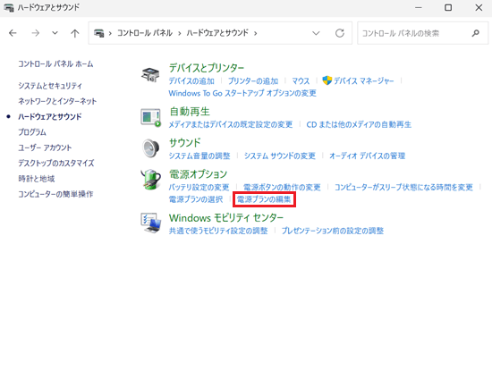Viewport: 492px width, 379px height.
Task: Open サウンド heading link
Action: [x=185, y=143]
